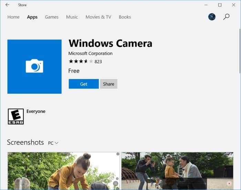Image resolution: width=241 pixels, height=190 pixels.
Task: Open the search magnifier icon
Action: coord(226,17)
